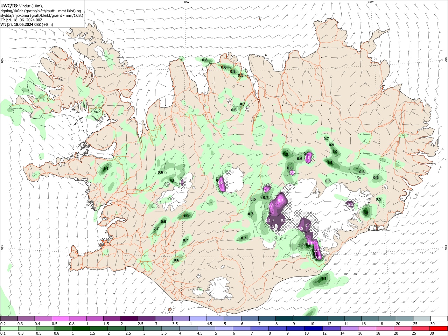The image size is (448, 336).
Task: Click the pale green 0.1–0.3 rain legend swatch
Action: click(x=9, y=328)
